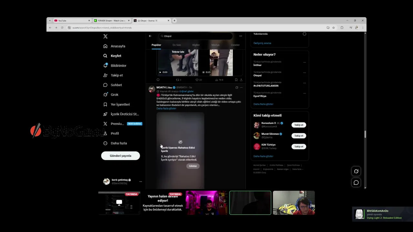Screen dimensions: 413x232
Task: Click the Grok icon on MOATH's post
Action: [x=237, y=87]
